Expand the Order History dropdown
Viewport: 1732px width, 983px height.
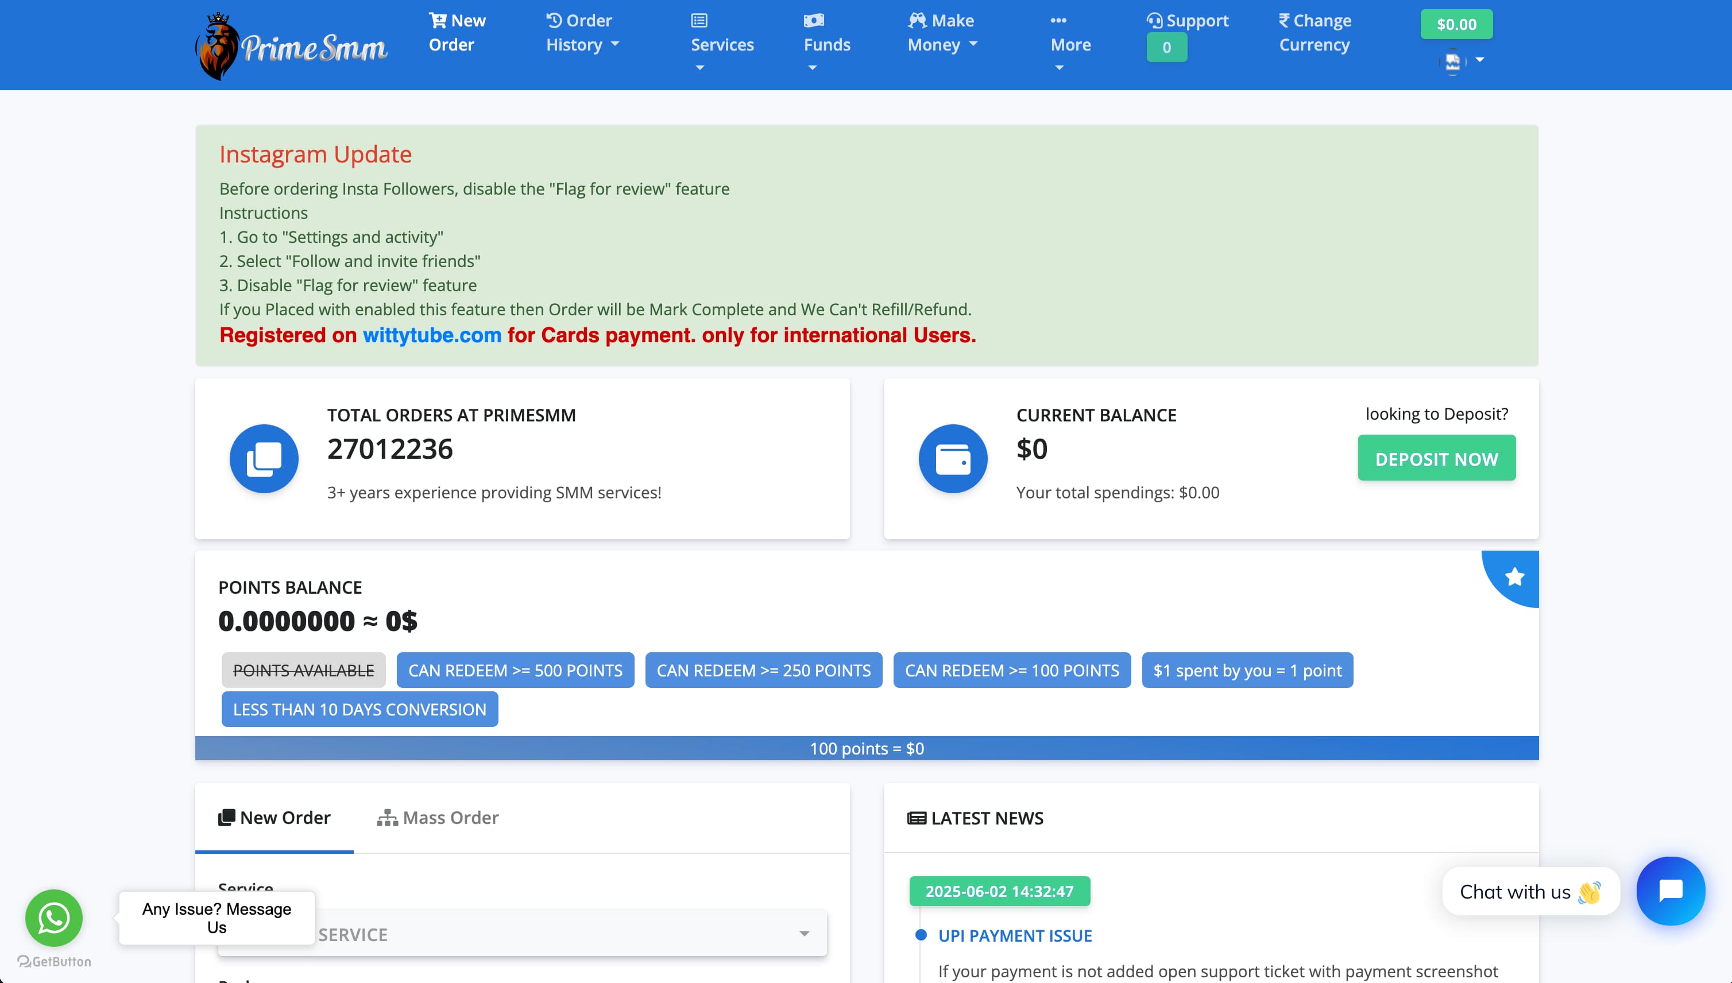(582, 32)
